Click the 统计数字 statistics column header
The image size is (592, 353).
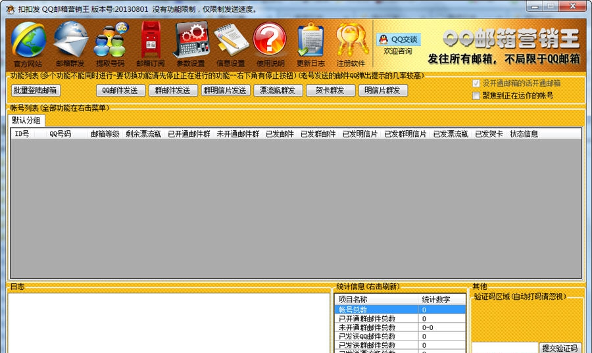click(442, 300)
